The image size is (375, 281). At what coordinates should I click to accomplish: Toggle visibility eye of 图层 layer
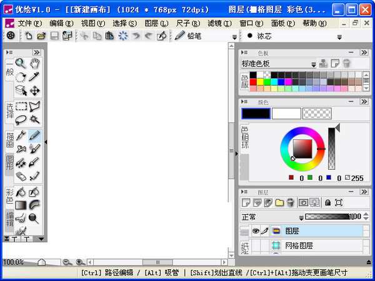pyautogui.click(x=256, y=230)
